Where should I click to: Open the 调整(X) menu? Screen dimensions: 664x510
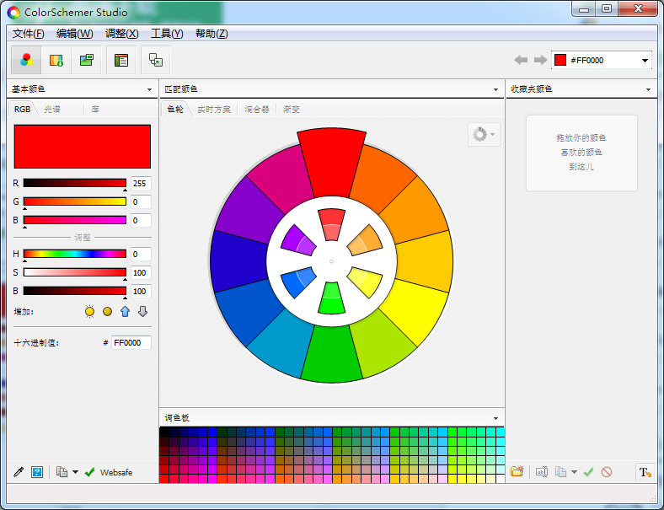pyautogui.click(x=121, y=34)
